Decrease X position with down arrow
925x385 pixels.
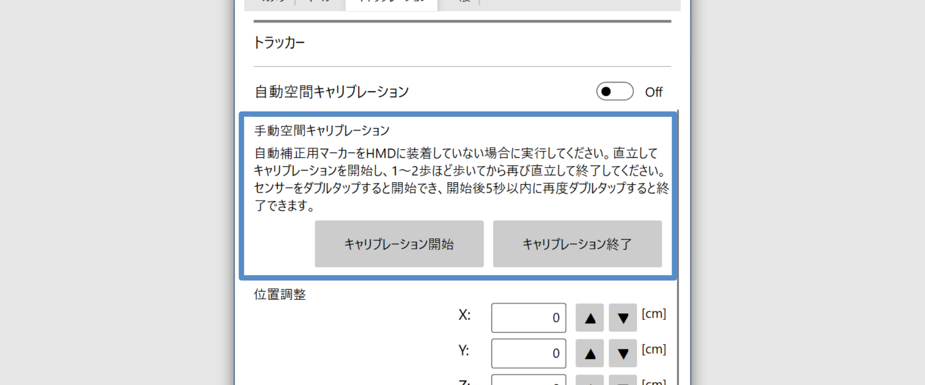pos(622,318)
